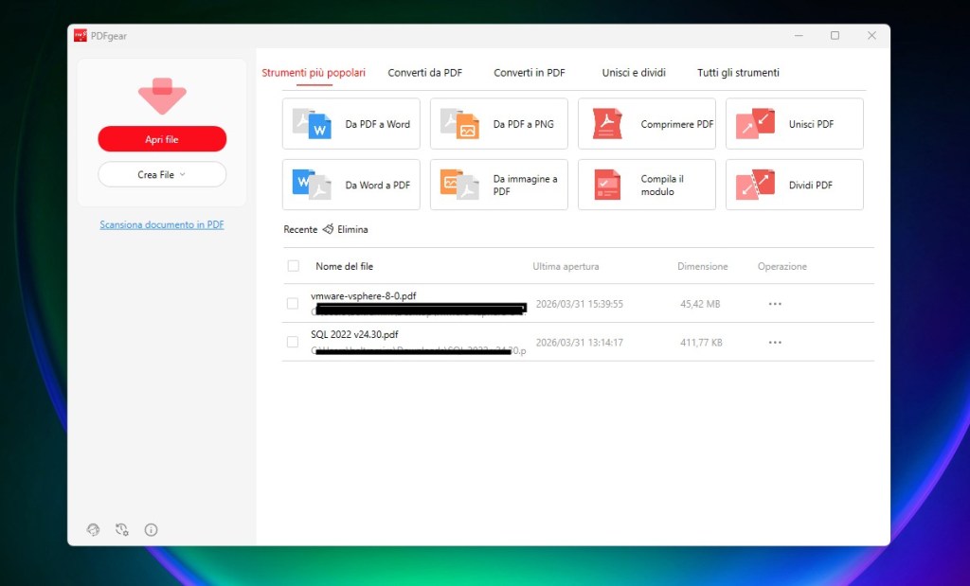Open the Tutti gli strumenti tab
The image size is (970, 586).
(739, 72)
